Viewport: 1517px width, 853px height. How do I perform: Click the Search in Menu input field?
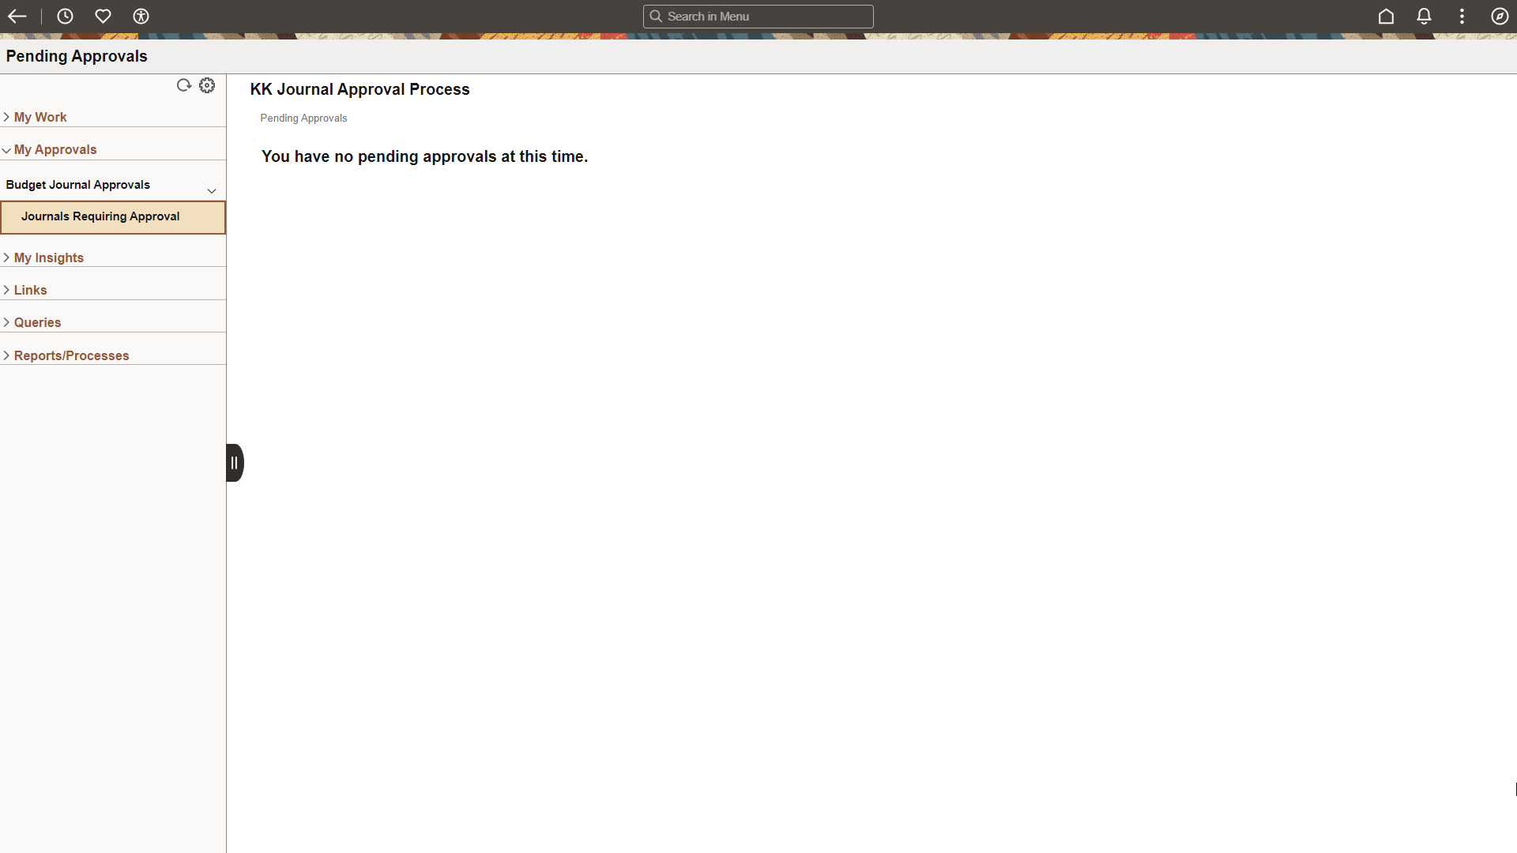coord(758,16)
